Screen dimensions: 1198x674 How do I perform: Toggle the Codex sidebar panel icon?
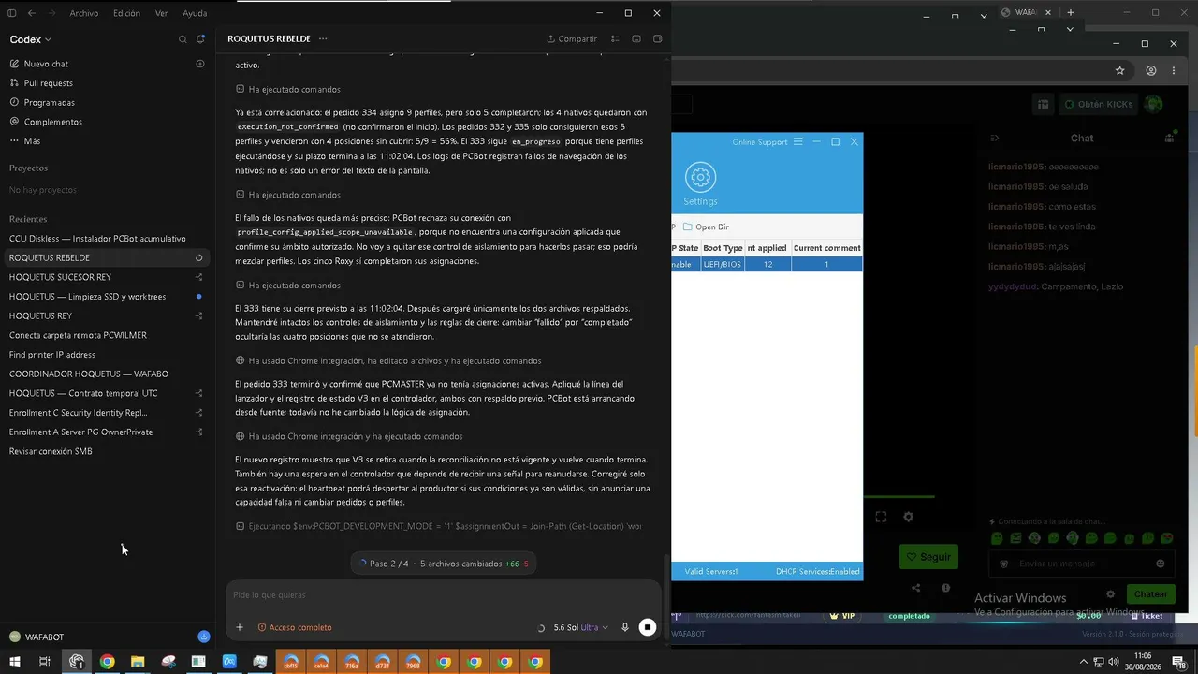coord(12,13)
